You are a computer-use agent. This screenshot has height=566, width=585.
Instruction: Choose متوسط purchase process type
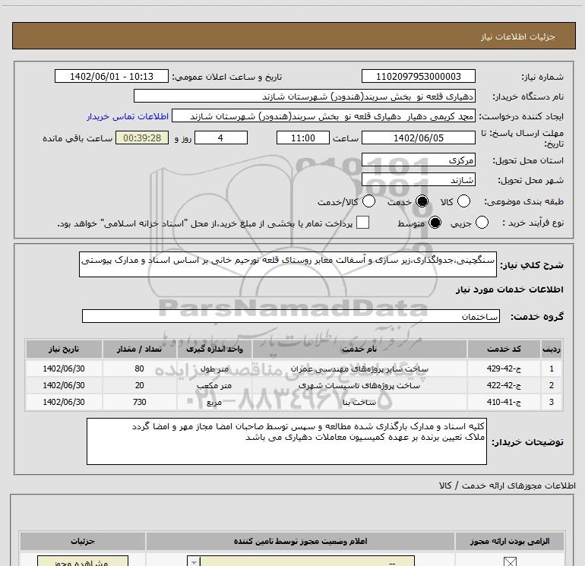pyautogui.click(x=435, y=223)
